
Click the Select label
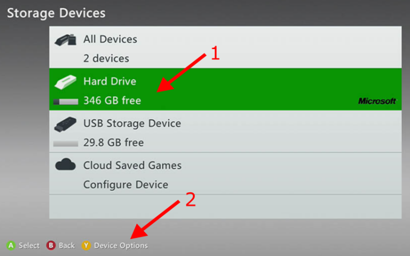click(29, 245)
